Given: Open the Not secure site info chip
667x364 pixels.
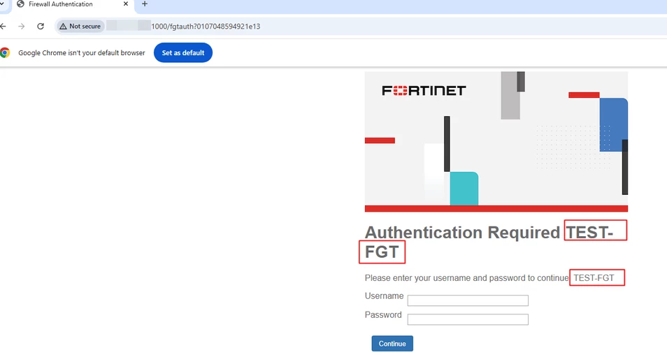Looking at the screenshot, I should click(x=80, y=27).
